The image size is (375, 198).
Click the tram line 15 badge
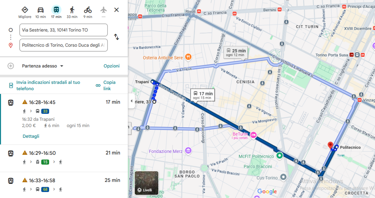pos(45,162)
